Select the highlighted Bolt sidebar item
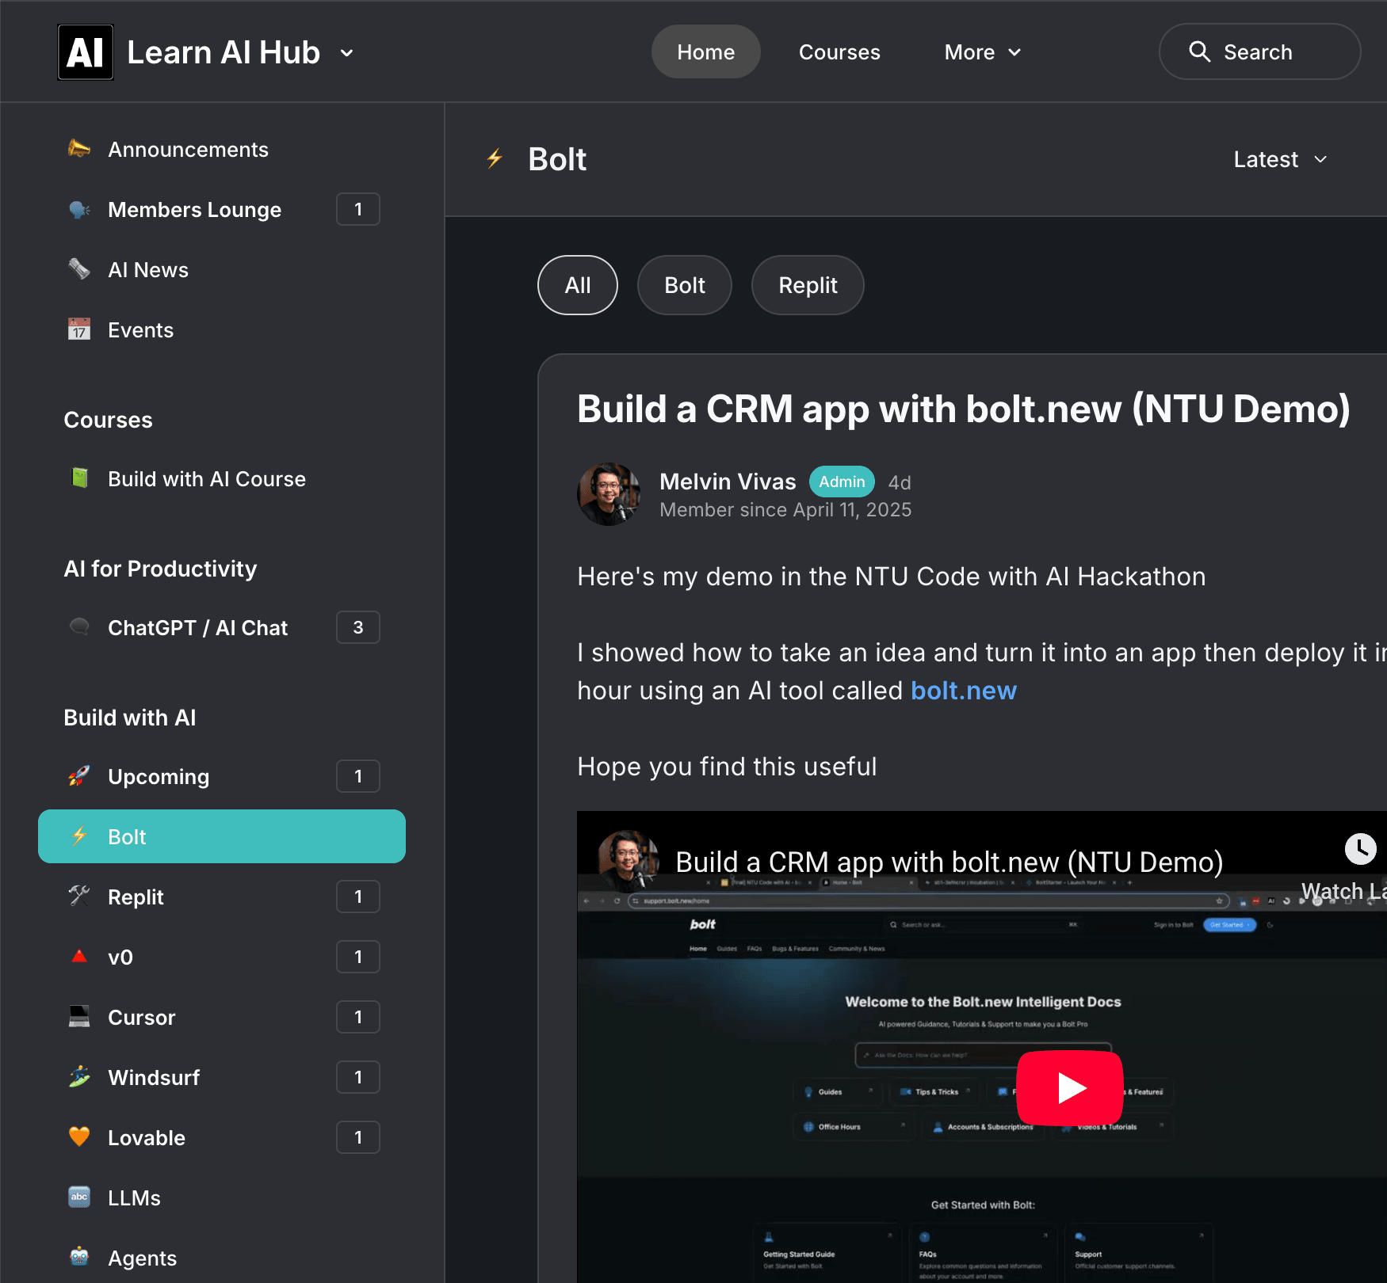Image resolution: width=1387 pixels, height=1283 pixels. tap(222, 836)
